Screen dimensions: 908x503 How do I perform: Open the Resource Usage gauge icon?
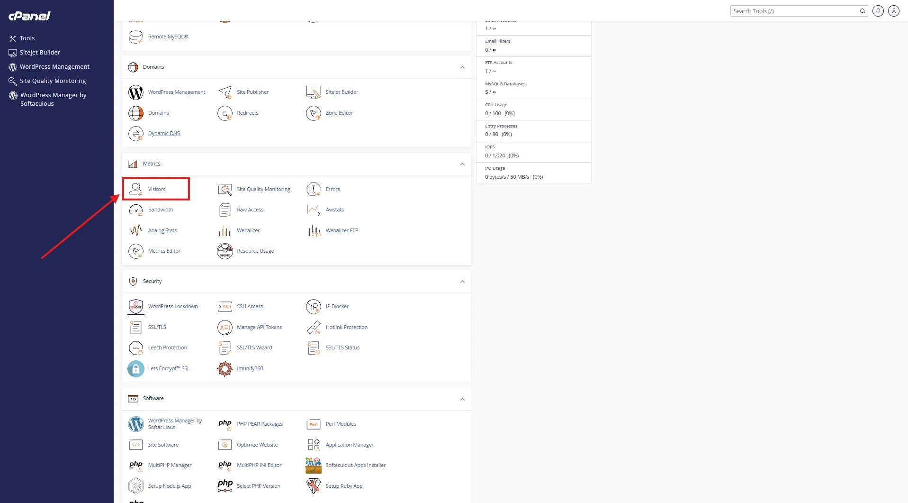pyautogui.click(x=225, y=251)
